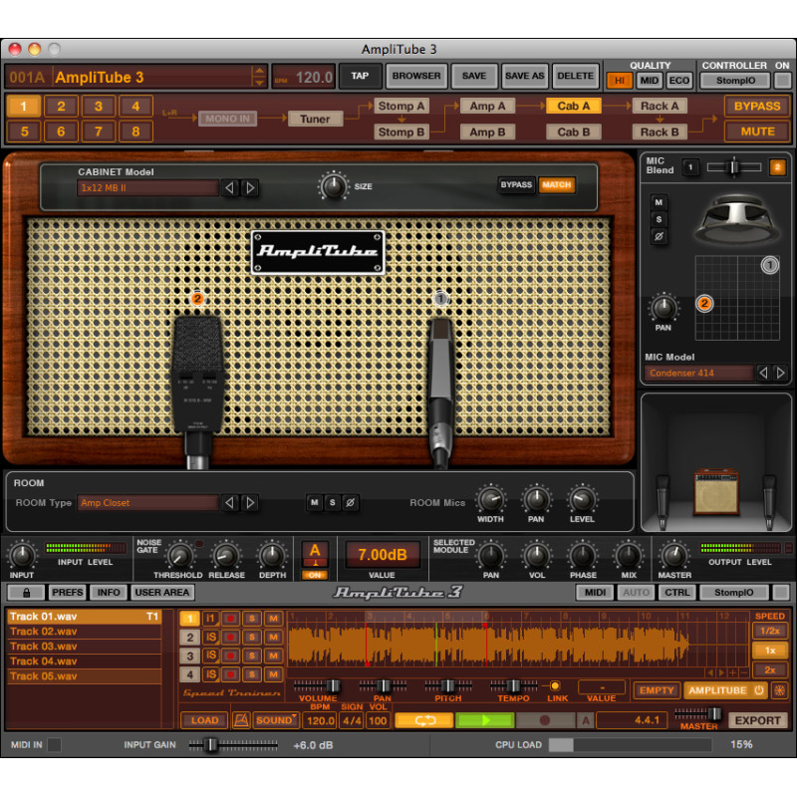Click the SAVE AS button
Screen dimensions: 797x797
tap(525, 76)
